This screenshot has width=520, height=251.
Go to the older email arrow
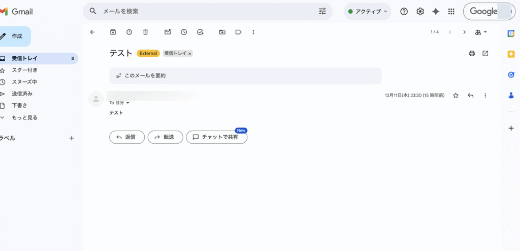tap(464, 32)
